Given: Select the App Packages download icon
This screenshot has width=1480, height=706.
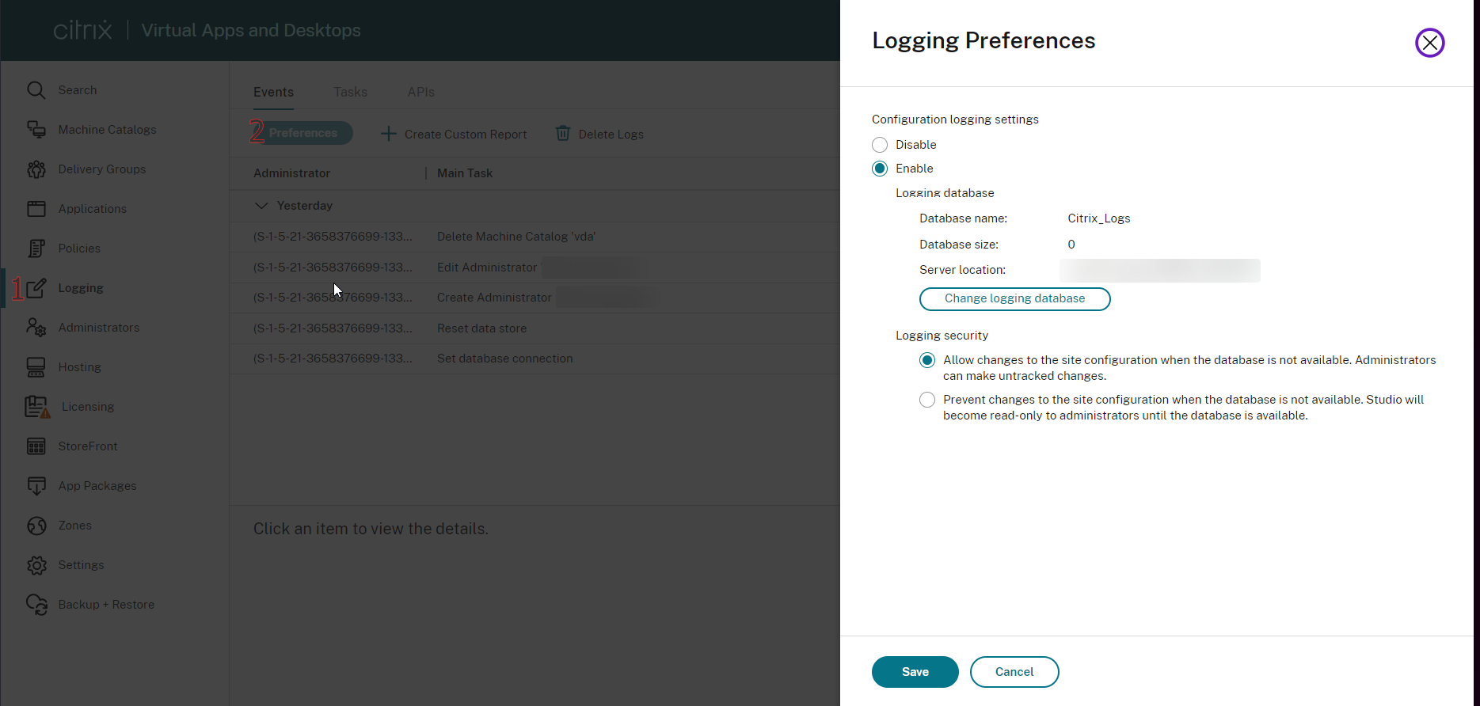Looking at the screenshot, I should (x=36, y=486).
